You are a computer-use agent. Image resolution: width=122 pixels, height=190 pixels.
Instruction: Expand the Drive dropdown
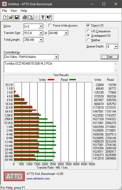click(x=41, y=26)
